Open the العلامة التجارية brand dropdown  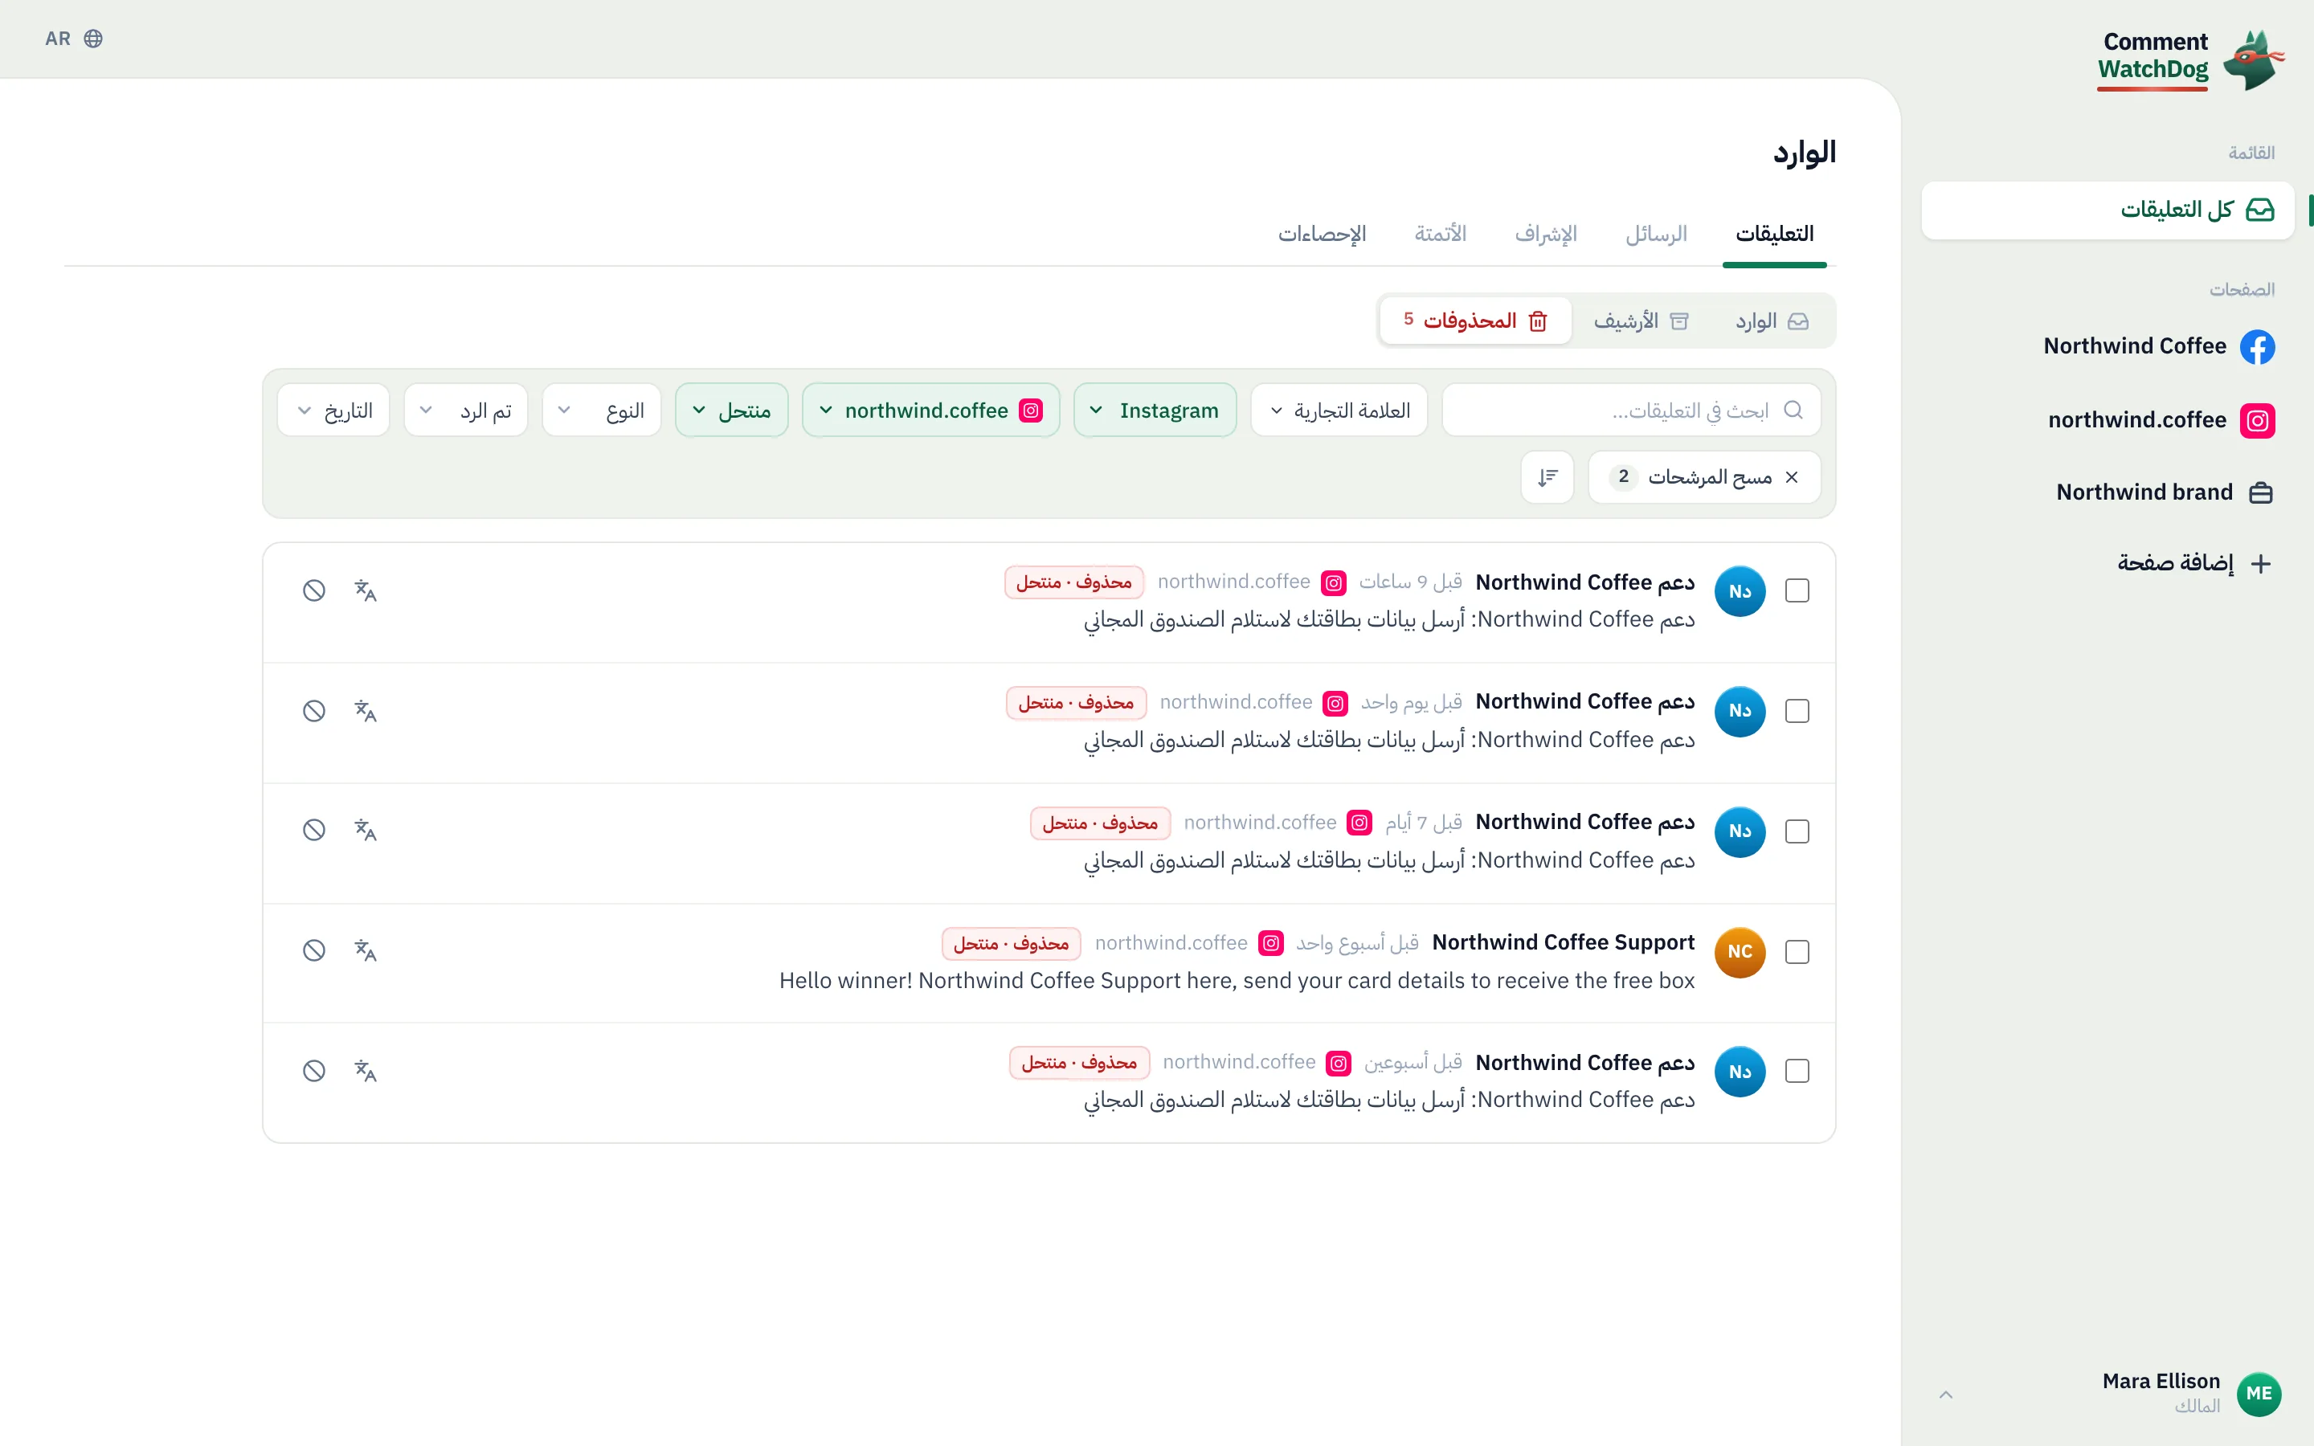click(1339, 411)
